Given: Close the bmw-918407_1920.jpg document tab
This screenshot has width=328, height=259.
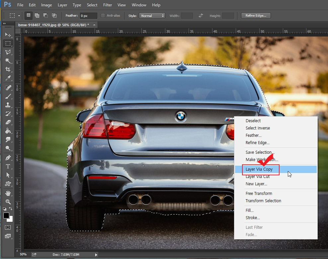Looking at the screenshot, I should pyautogui.click(x=94, y=25).
